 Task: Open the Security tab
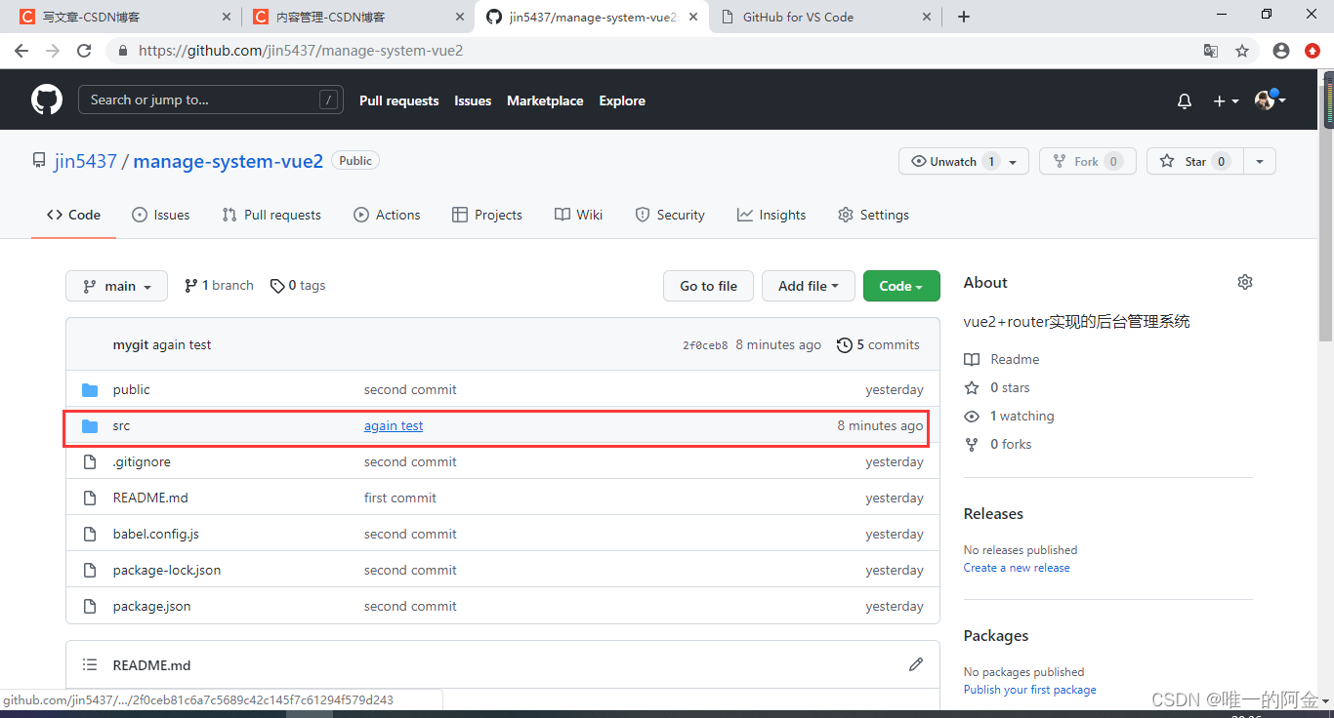[670, 215]
